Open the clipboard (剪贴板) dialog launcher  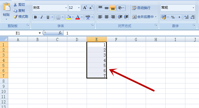coord(28,25)
